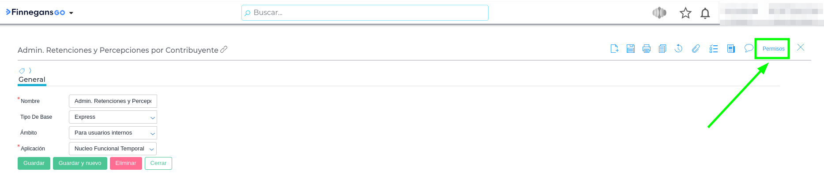Screen dimensions: 824x179
Task: Click the new document icon
Action: click(x=614, y=49)
